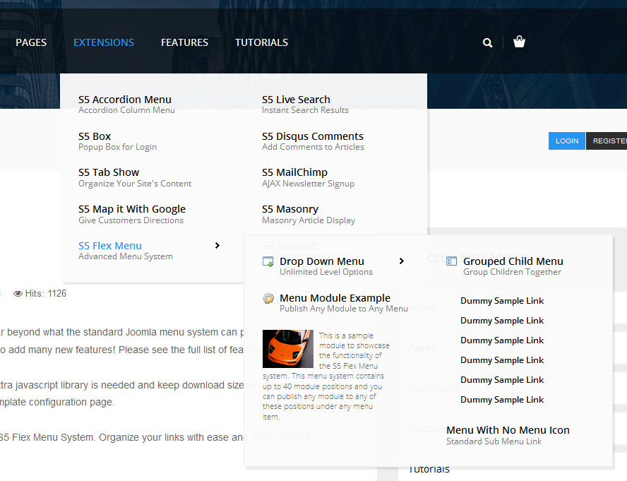Select S5 Box menu entry
The height and width of the screenshot is (481, 627).
pos(95,136)
